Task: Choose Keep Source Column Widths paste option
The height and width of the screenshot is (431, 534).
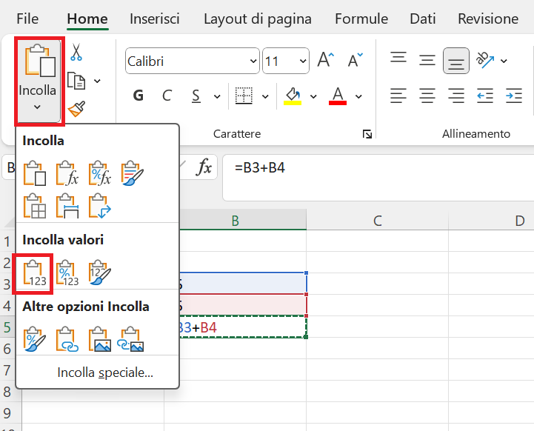Action: (67, 206)
